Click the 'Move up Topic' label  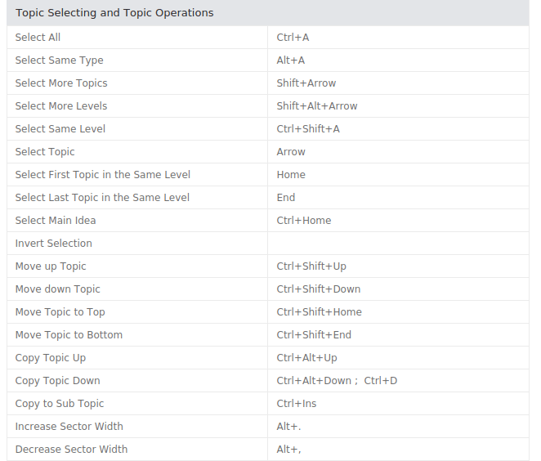51,266
